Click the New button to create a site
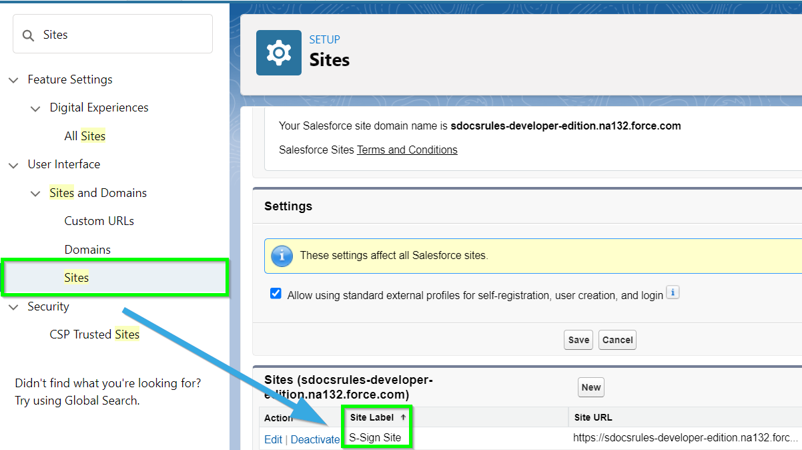802x450 pixels. tap(591, 387)
